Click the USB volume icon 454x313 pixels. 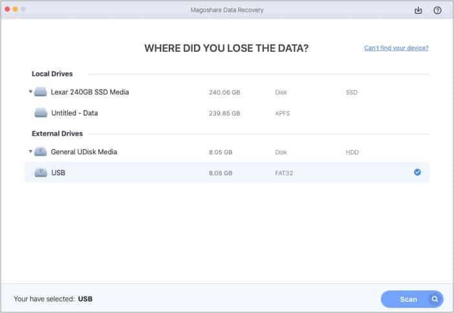click(x=41, y=173)
